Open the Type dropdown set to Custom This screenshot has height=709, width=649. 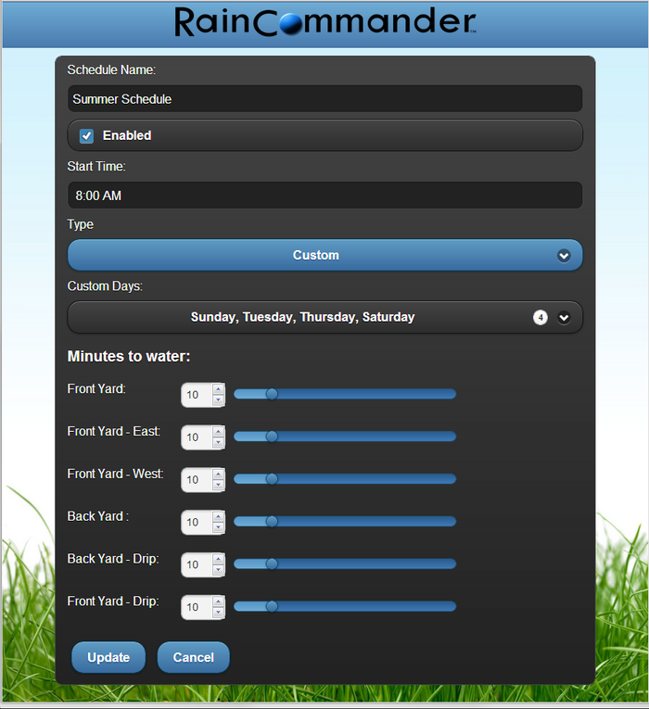tap(324, 255)
